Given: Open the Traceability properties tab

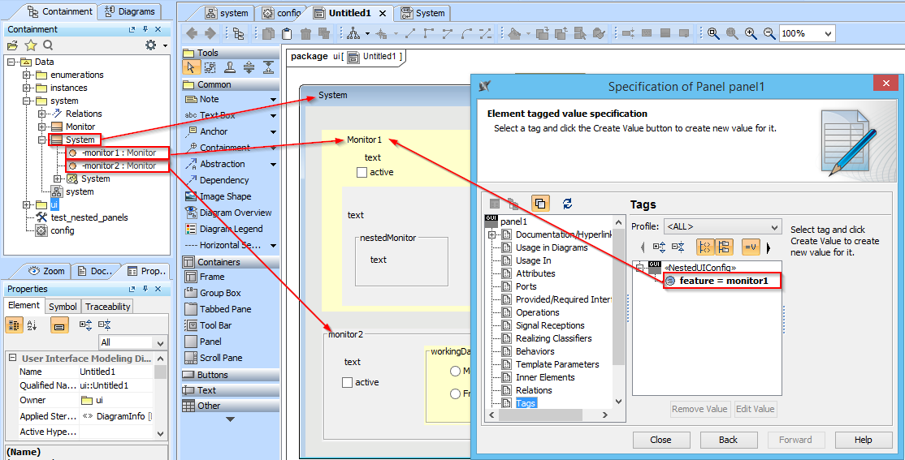Looking at the screenshot, I should pyautogui.click(x=107, y=307).
